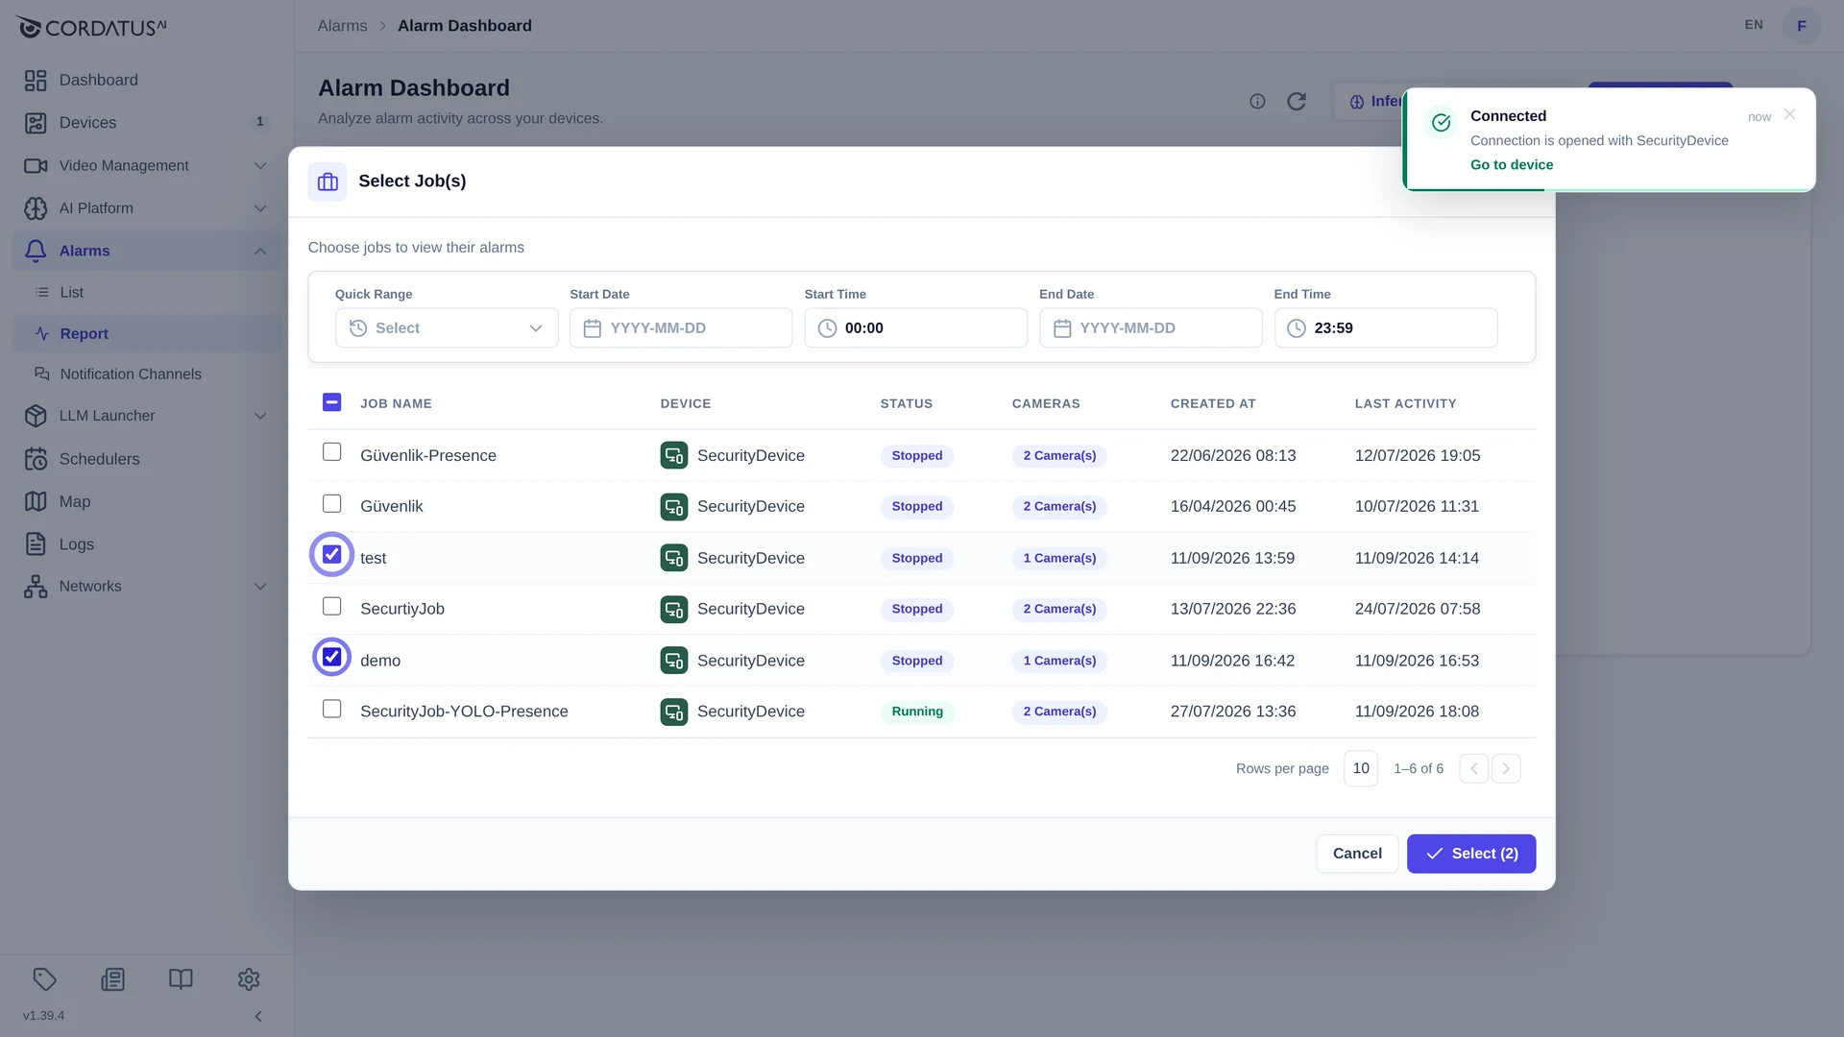
Task: Uncheck the test job checkbox
Action: (x=331, y=554)
